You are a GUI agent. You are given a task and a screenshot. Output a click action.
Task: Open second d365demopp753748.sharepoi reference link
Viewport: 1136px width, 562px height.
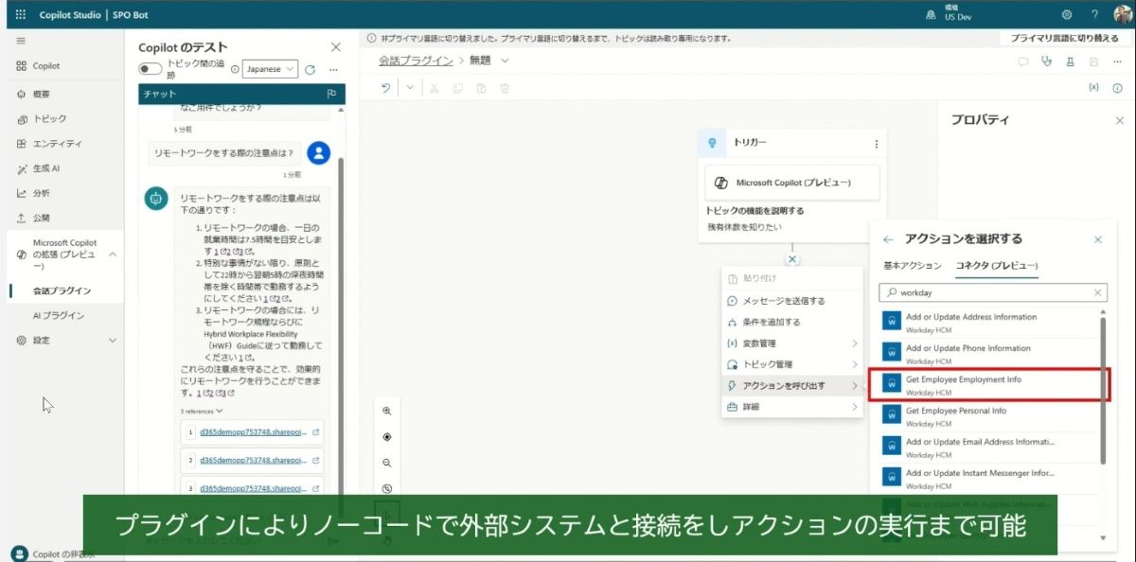coord(253,460)
